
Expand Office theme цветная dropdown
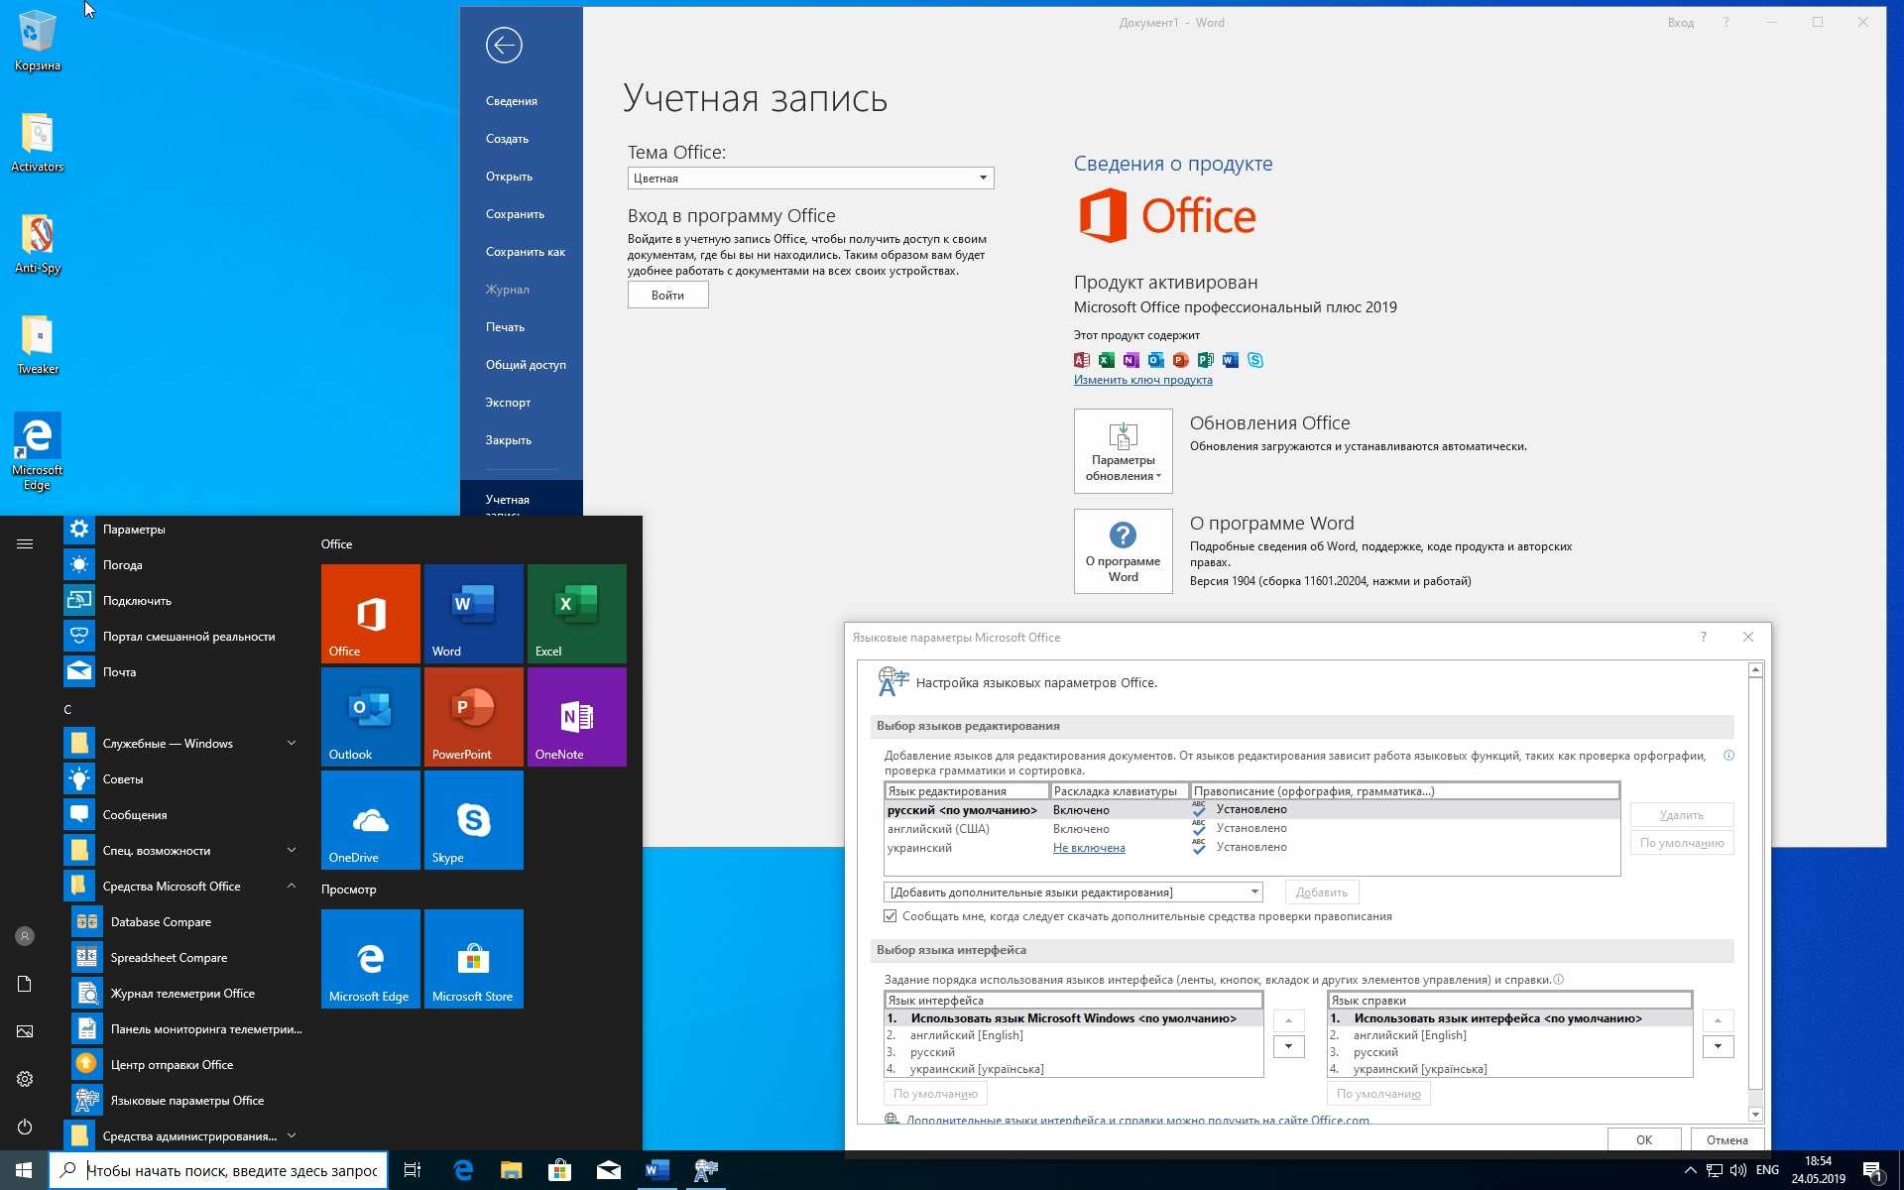coord(983,177)
